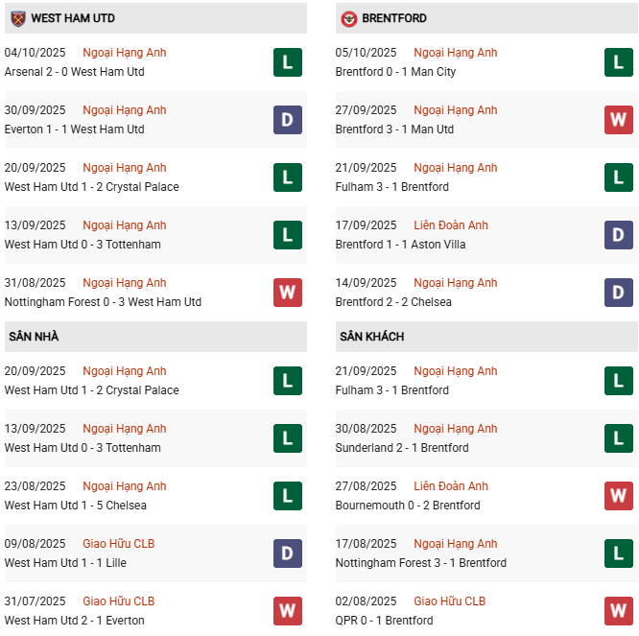This screenshot has height=636, width=639.
Task: Open the SÂN KHÁCH away section header
Action: tap(371, 337)
